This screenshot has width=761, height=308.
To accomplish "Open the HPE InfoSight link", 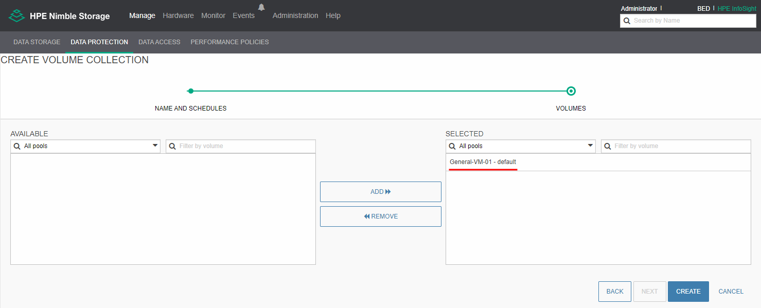I will [737, 9].
